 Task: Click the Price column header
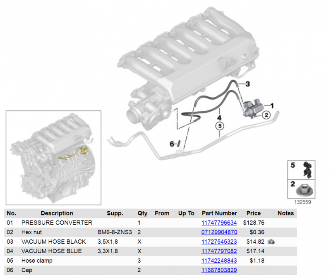coord(253,213)
